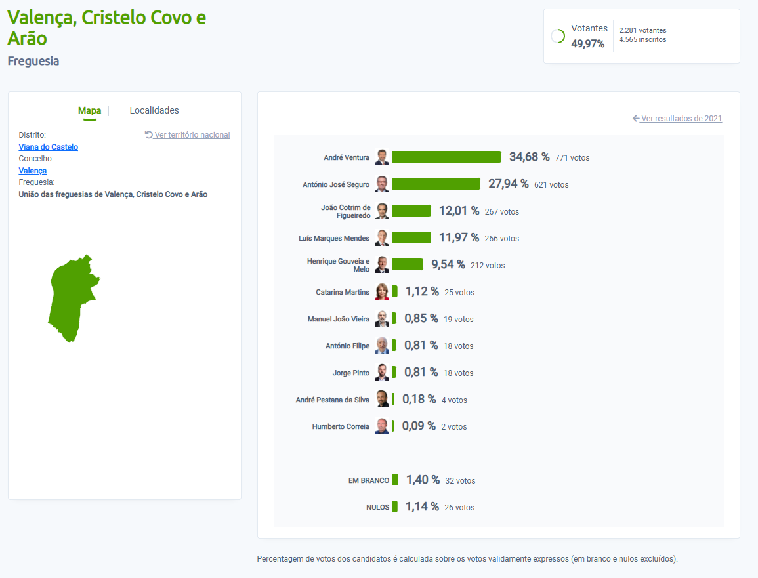Image resolution: width=758 pixels, height=578 pixels.
Task: Open the Valença concelho link
Action: (32, 171)
